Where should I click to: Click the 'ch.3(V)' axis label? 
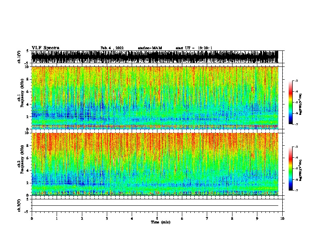pyautogui.click(x=19, y=205)
